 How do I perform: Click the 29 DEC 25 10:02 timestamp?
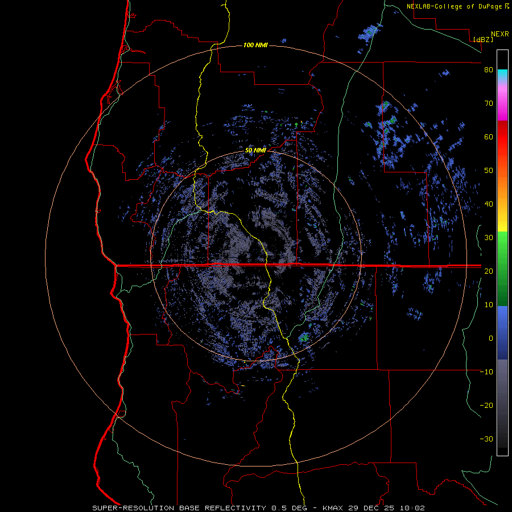click(386, 508)
